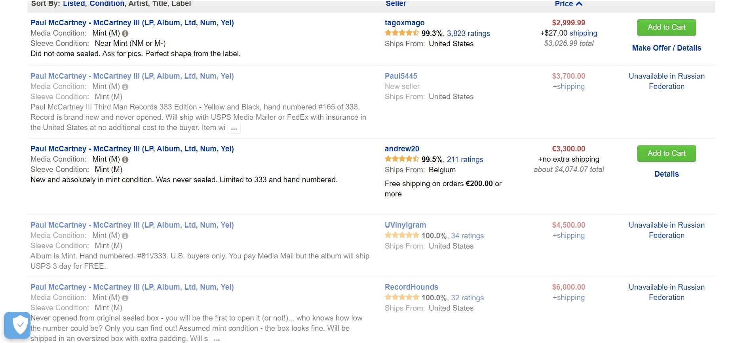Add andrew20's €3,300.00 listing to cart
Image resolution: width=734 pixels, height=343 pixels.
[x=666, y=153]
